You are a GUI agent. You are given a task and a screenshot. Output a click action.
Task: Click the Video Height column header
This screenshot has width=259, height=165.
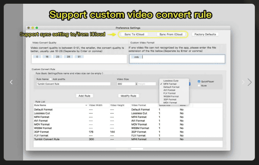117,105
